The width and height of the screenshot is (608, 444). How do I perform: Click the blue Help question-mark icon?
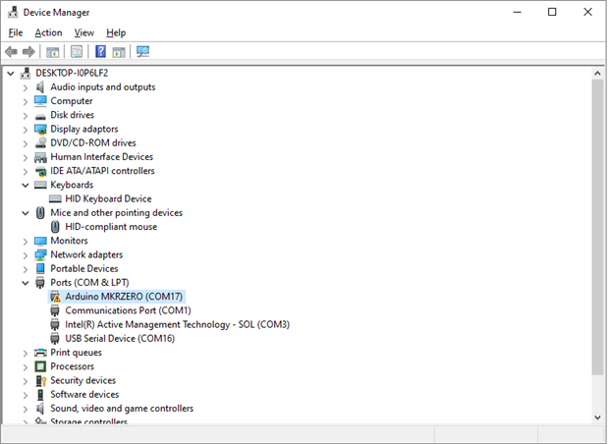[x=100, y=52]
